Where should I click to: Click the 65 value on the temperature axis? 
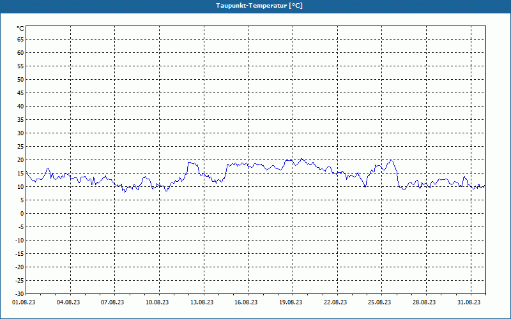(20, 40)
